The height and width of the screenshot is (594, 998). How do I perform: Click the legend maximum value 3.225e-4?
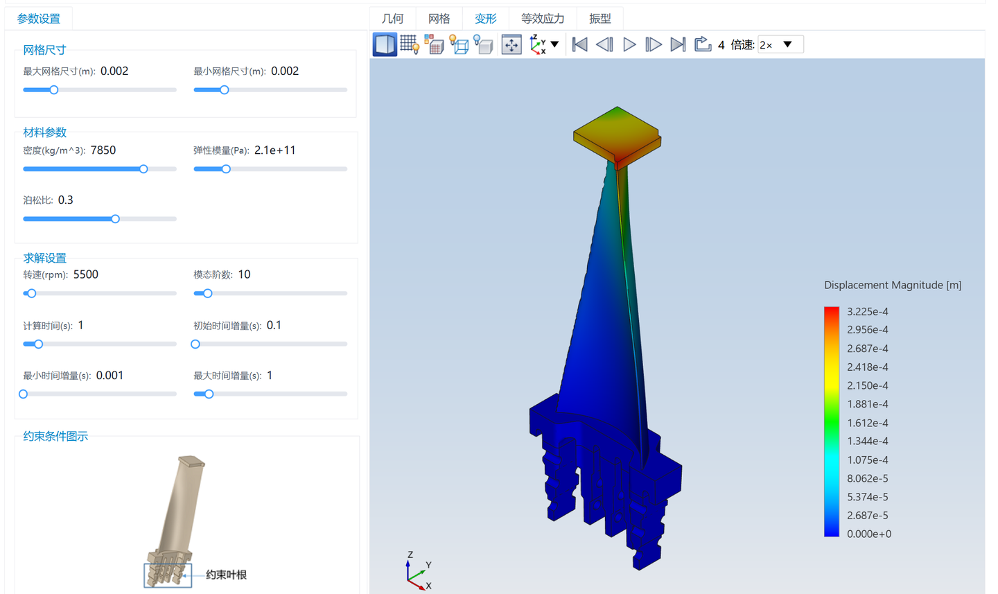click(868, 312)
